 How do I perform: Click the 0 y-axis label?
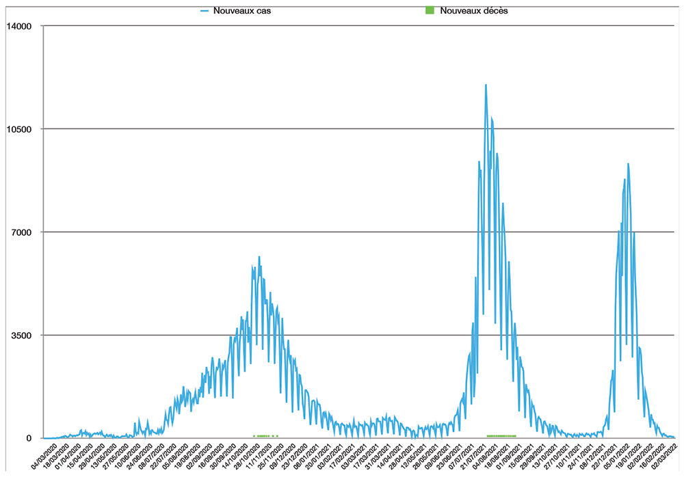click(x=30, y=438)
